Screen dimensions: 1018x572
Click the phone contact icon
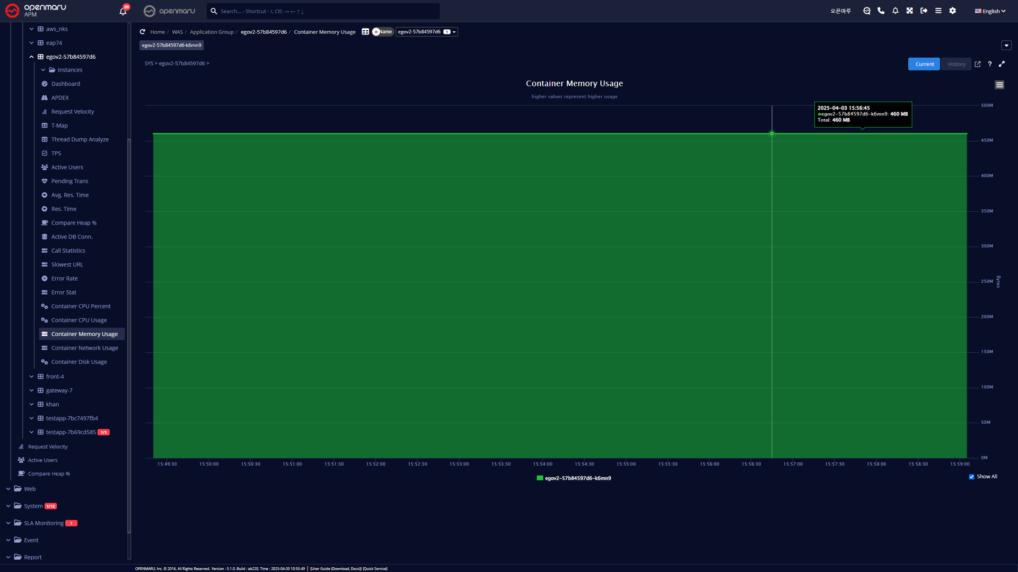(881, 11)
